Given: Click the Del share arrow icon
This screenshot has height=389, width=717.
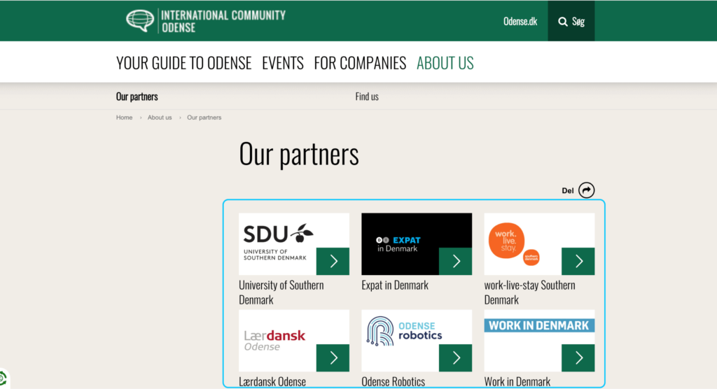Looking at the screenshot, I should pyautogui.click(x=586, y=190).
